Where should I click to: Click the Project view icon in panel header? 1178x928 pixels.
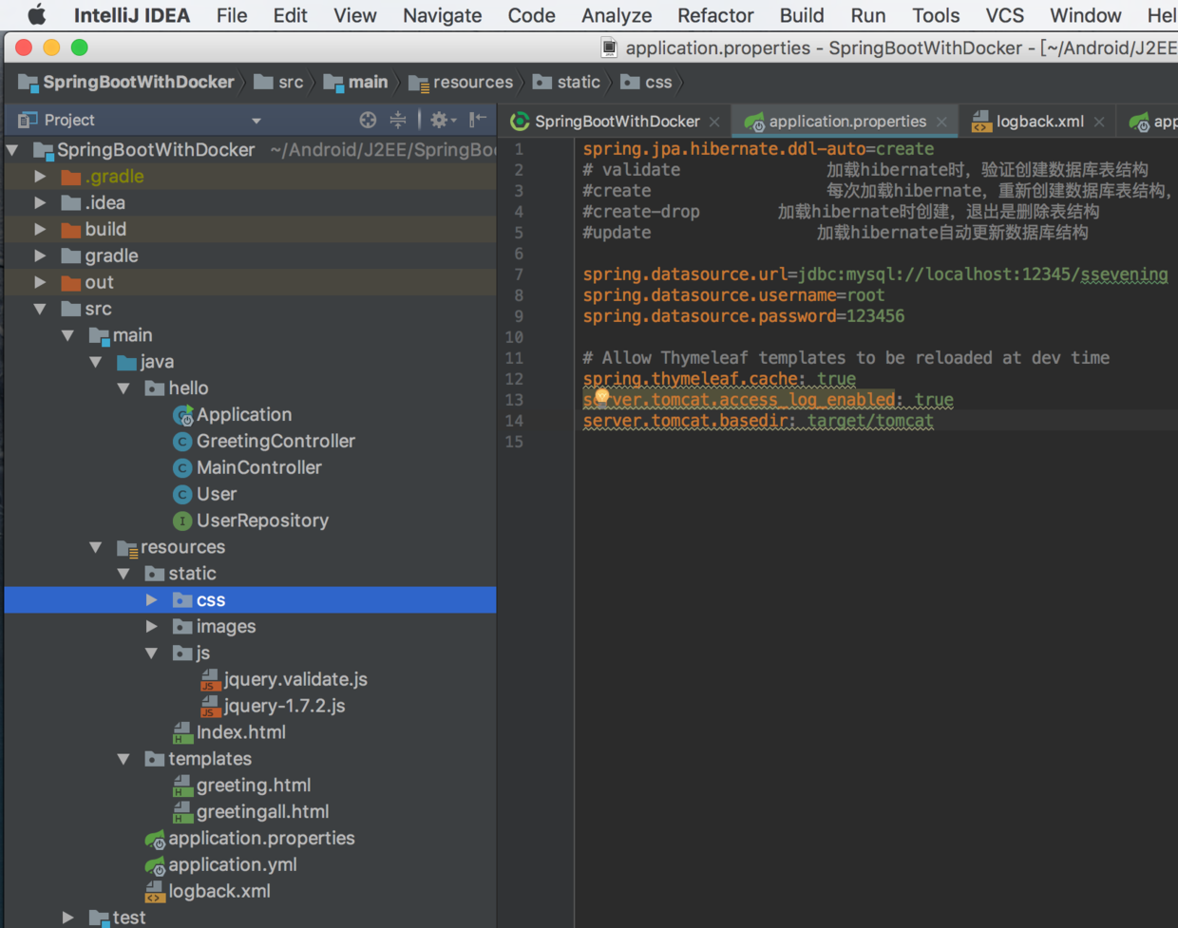28,120
